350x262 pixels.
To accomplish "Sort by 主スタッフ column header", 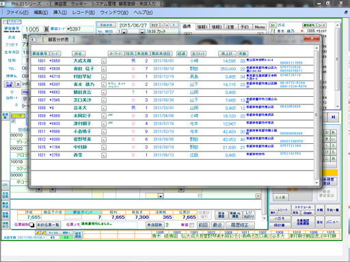I will pyautogui.click(x=198, y=54).
